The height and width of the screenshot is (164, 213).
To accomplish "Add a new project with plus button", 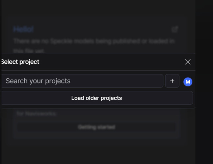I will (x=172, y=81).
